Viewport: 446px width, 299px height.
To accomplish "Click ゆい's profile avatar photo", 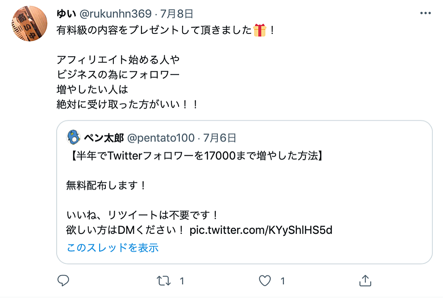I will [x=29, y=24].
